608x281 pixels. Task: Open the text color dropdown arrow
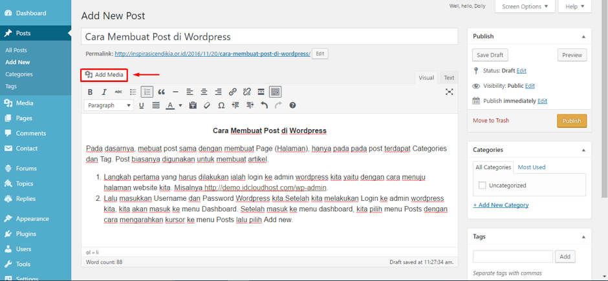pyautogui.click(x=180, y=105)
